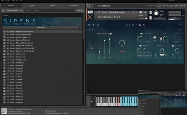The height and width of the screenshot is (115, 187).
Task: Select previous snapshot arrow beside Warped Sustains - Default
Action: pyautogui.click(x=125, y=17)
